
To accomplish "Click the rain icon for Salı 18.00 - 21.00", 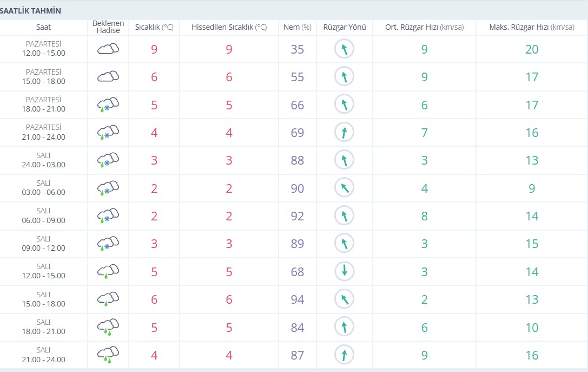I will tap(108, 327).
